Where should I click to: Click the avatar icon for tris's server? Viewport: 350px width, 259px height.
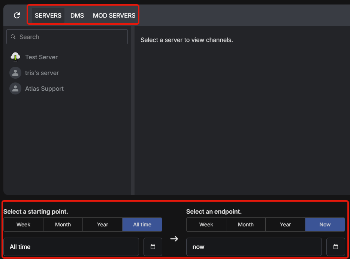point(15,73)
